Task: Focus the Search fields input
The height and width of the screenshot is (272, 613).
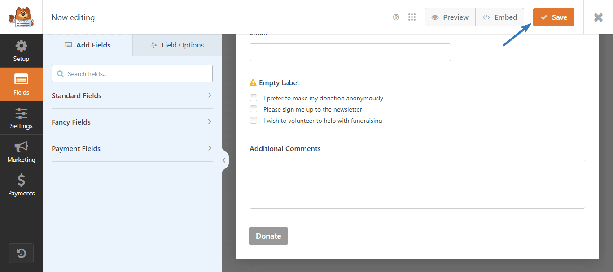Action: (x=132, y=73)
